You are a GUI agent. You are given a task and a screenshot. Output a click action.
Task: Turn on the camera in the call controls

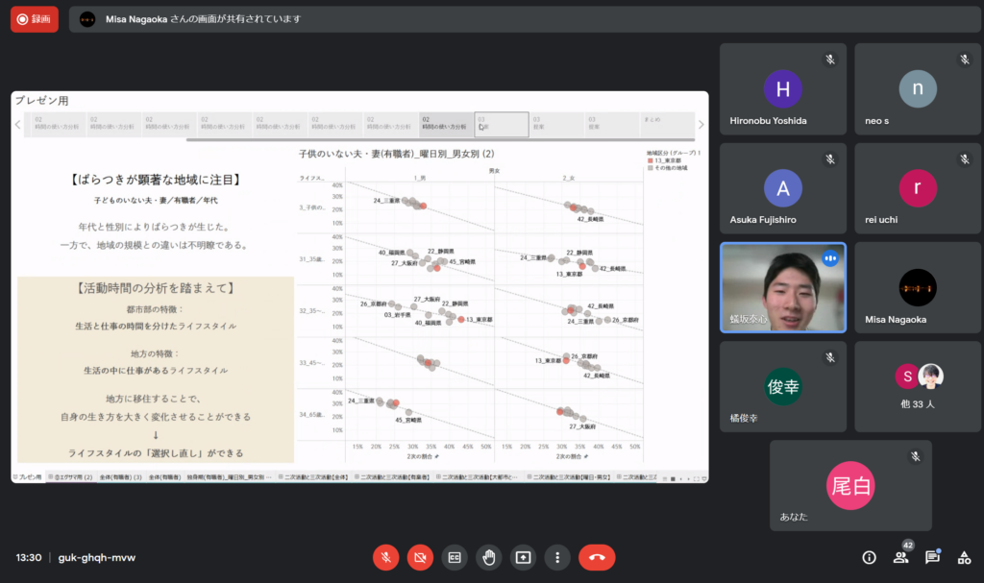click(419, 557)
